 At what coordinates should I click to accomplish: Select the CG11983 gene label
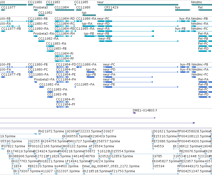53,2
